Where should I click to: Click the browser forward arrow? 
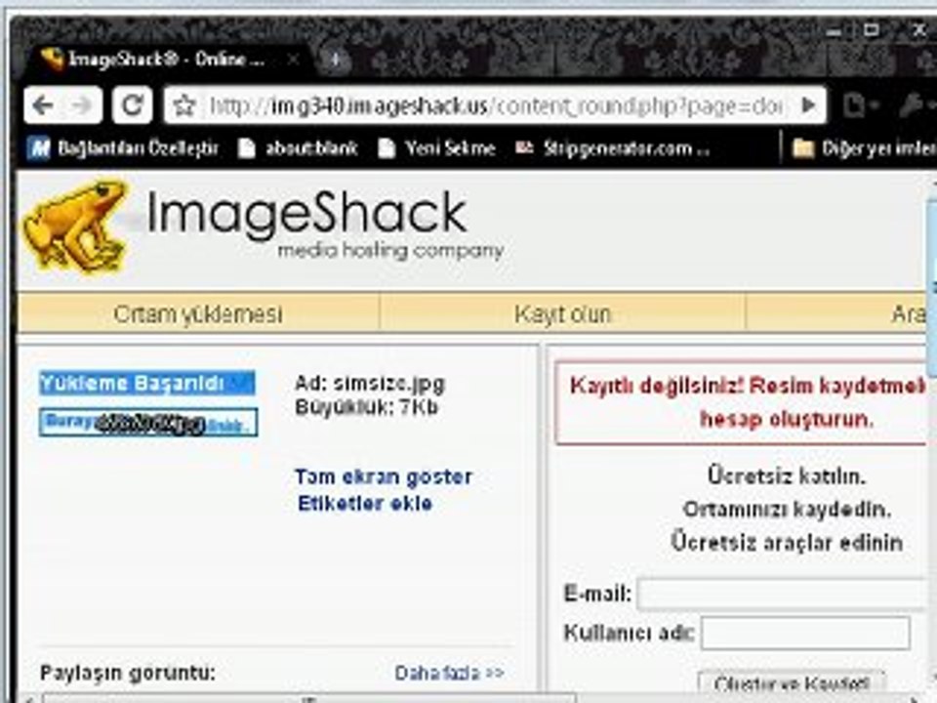pos(81,105)
